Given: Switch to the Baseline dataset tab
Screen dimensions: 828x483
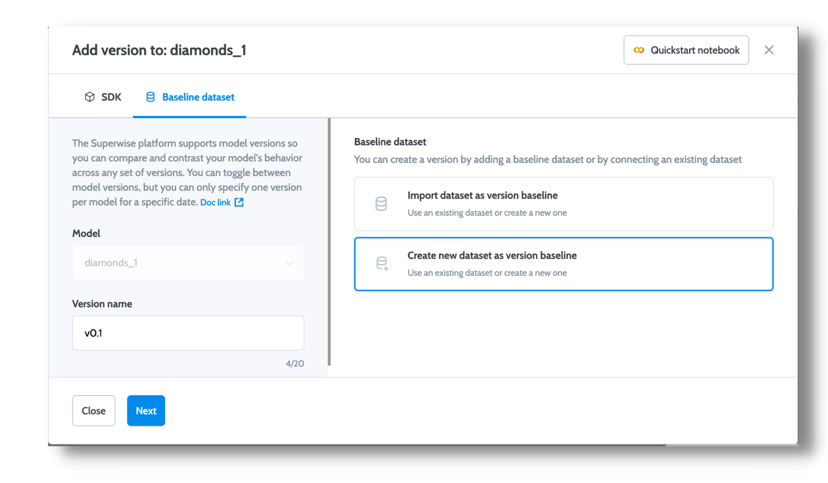Looking at the screenshot, I should point(190,97).
